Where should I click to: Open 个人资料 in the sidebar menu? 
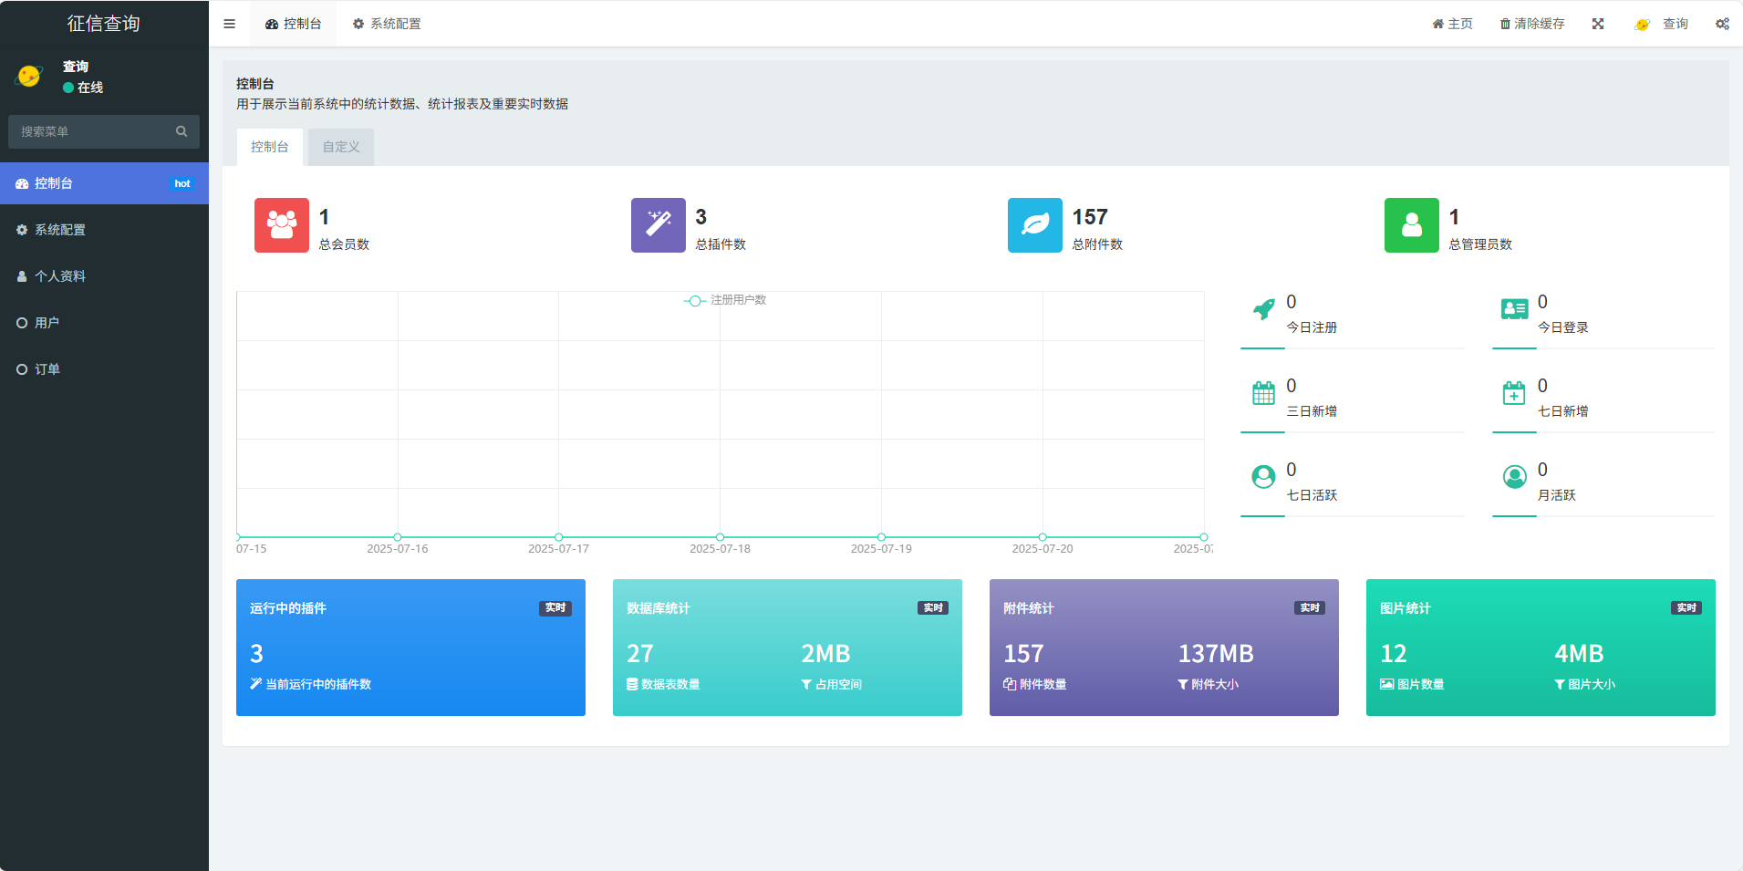[x=104, y=276]
